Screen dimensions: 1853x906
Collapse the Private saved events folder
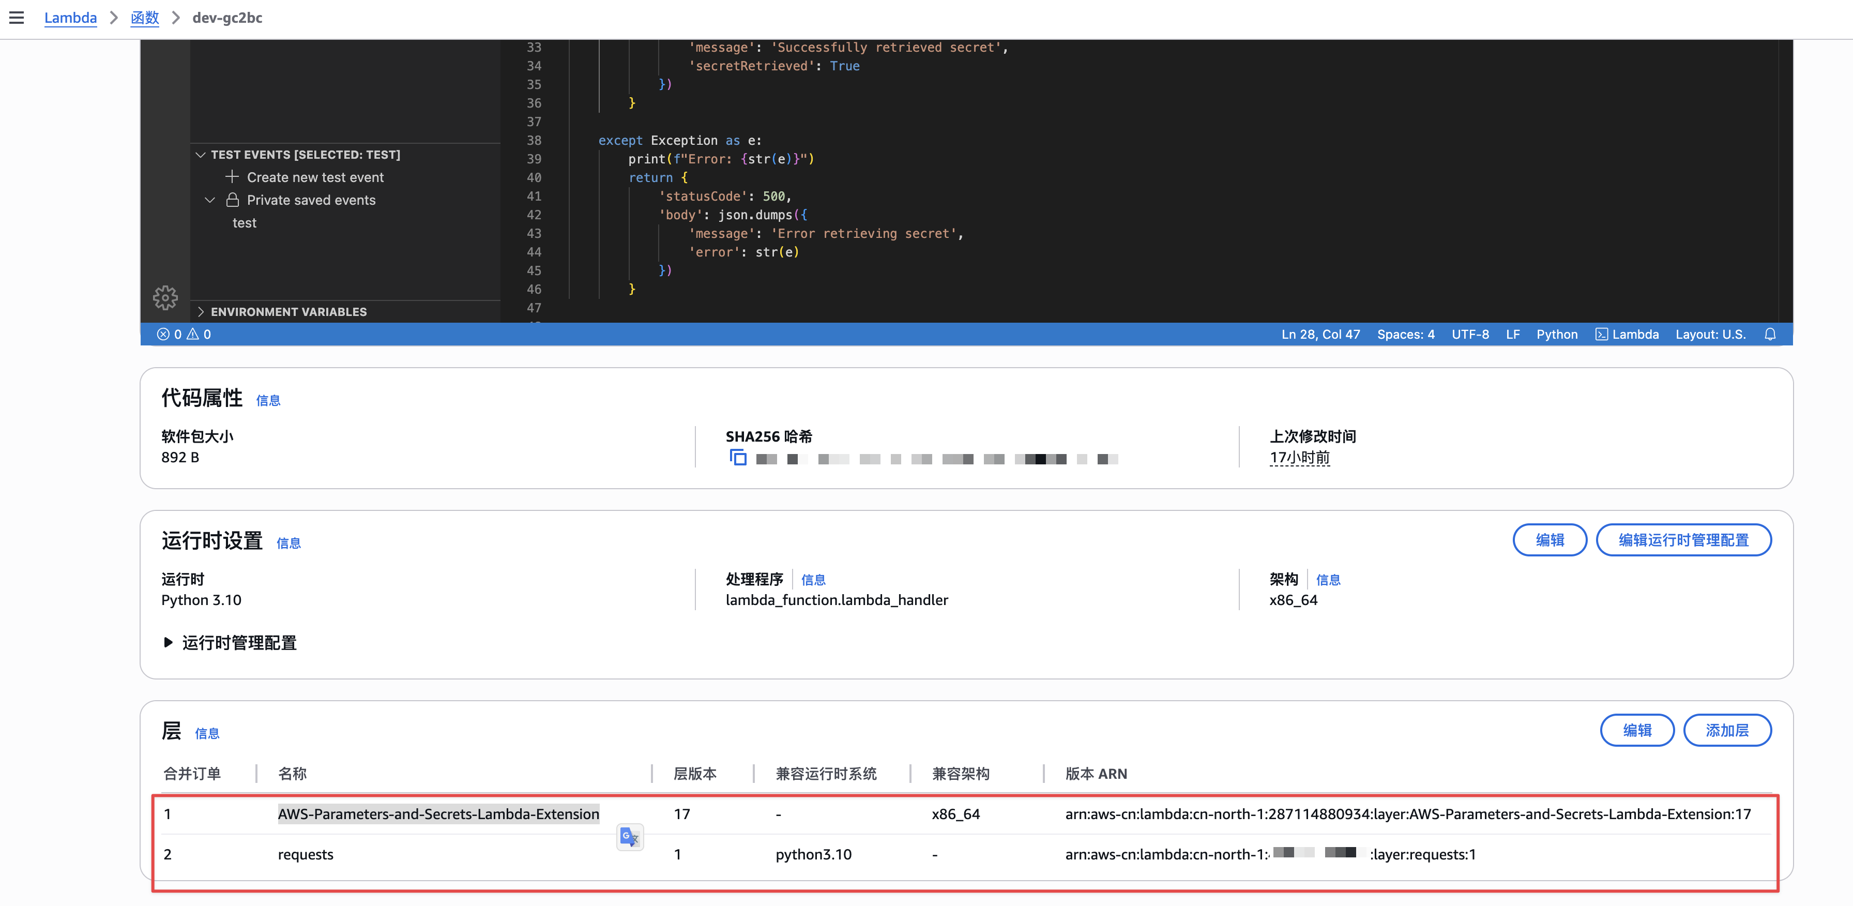[x=210, y=200]
